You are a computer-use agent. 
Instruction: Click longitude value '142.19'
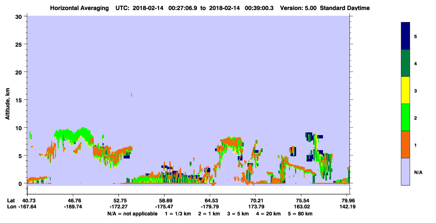point(348,207)
